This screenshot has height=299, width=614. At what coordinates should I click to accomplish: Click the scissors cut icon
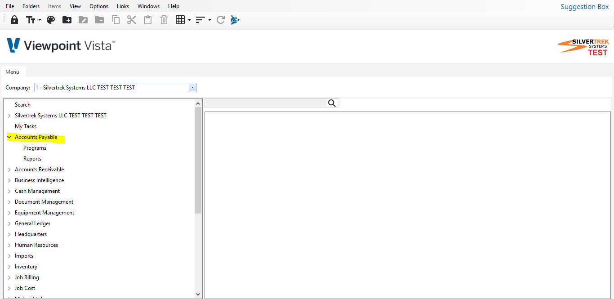click(132, 20)
